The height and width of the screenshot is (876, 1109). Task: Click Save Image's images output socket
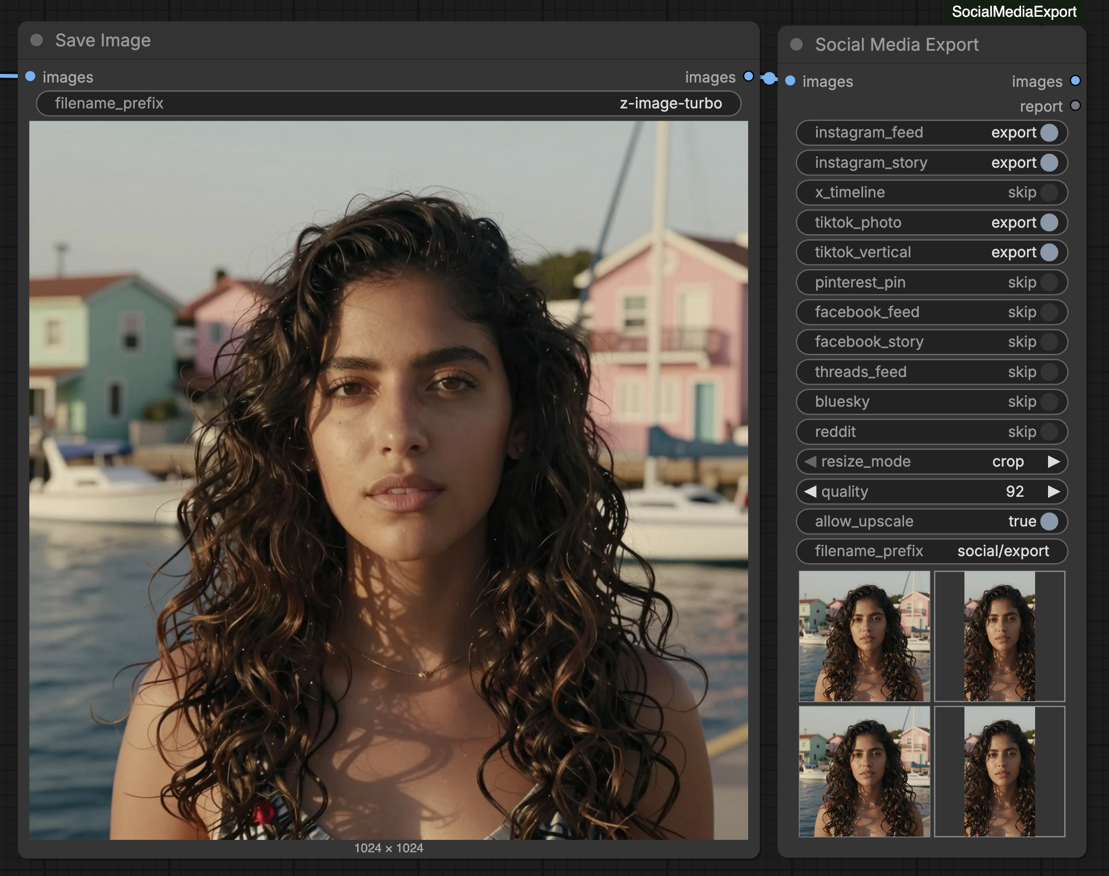click(x=749, y=77)
